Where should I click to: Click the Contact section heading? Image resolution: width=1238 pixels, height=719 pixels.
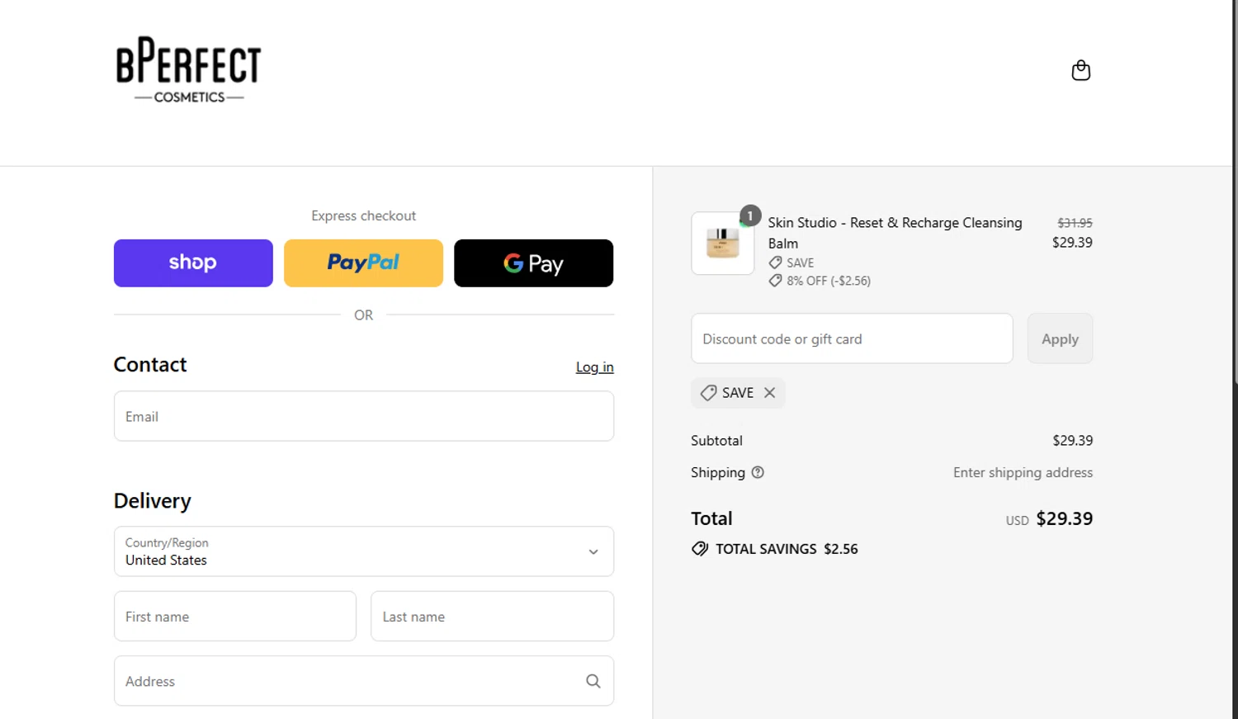coord(150,365)
